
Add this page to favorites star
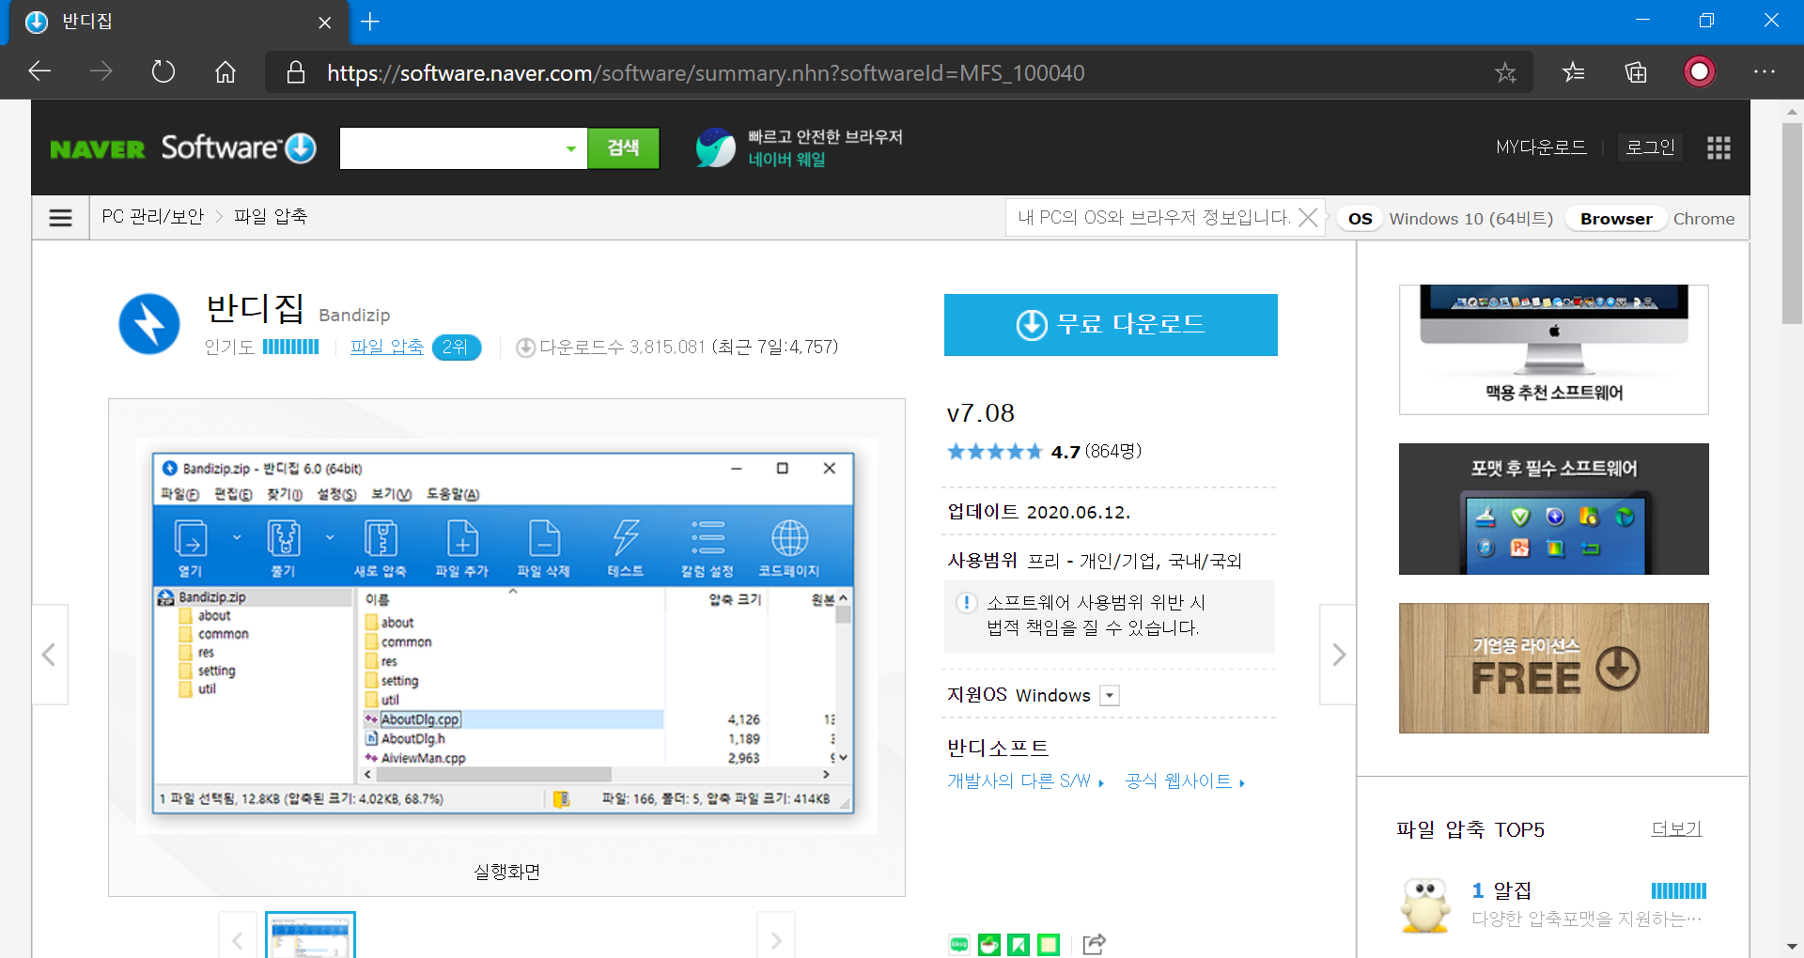1505,72
